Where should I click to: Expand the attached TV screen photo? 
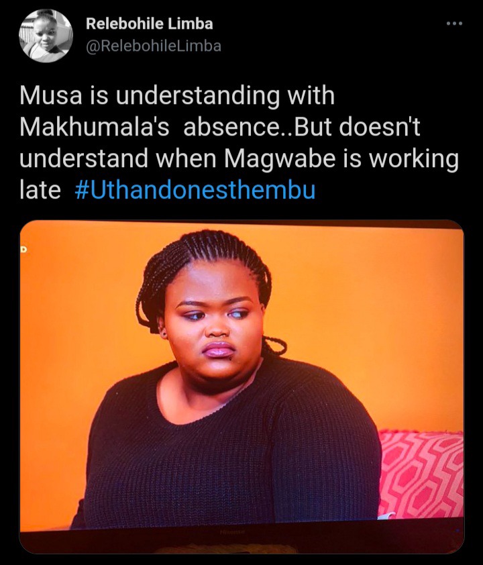coord(241,387)
